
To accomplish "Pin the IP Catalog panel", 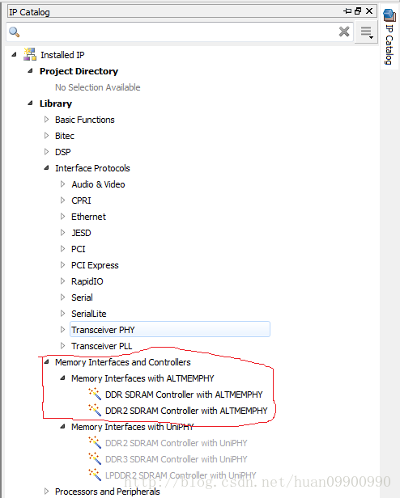I will (347, 11).
